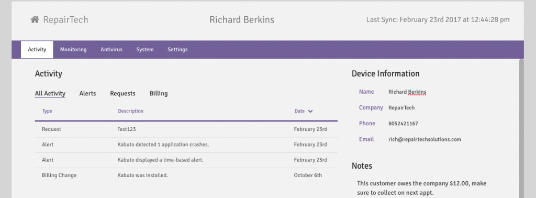The height and width of the screenshot is (198, 536).
Task: Open the Test123 request row
Action: coord(186,129)
